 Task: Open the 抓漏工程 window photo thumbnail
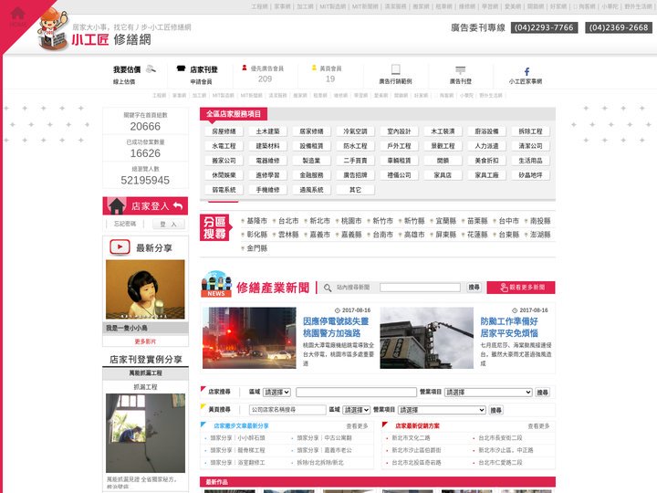145,433
